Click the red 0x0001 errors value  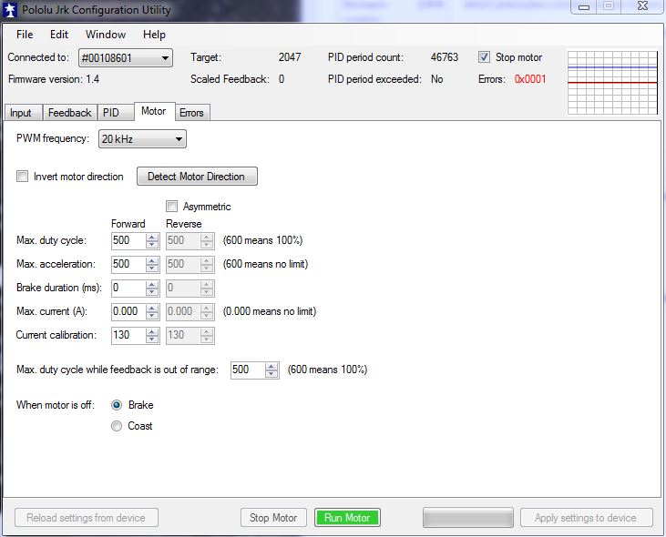(530, 79)
